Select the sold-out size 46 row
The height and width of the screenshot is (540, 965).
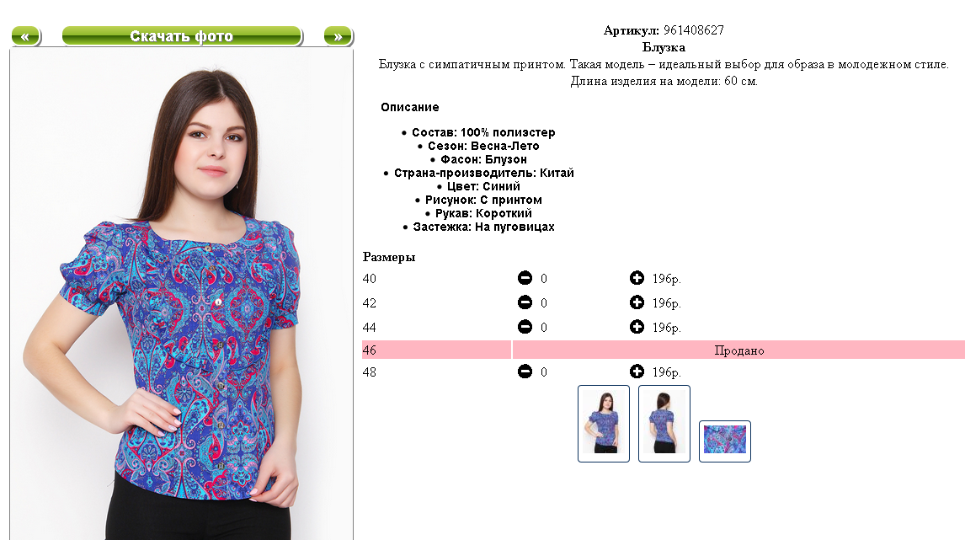[664, 350]
